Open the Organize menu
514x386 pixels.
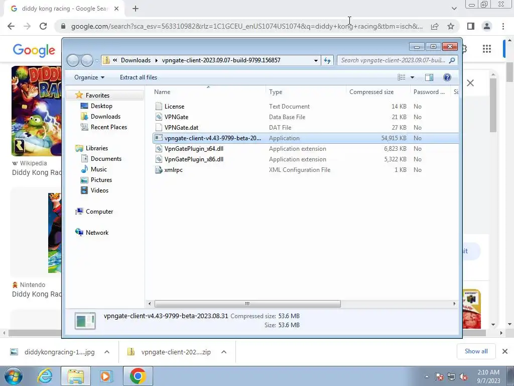point(89,77)
